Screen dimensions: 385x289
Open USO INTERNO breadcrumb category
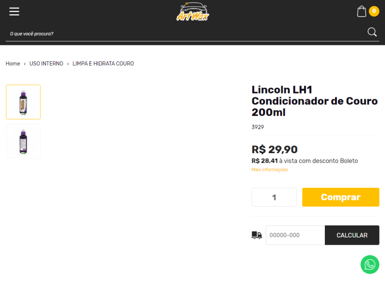pos(46,64)
